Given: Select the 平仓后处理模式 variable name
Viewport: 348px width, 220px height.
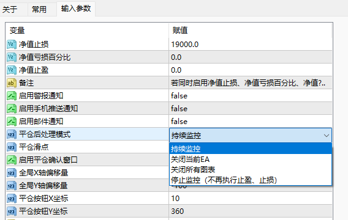Looking at the screenshot, I should tap(45, 134).
